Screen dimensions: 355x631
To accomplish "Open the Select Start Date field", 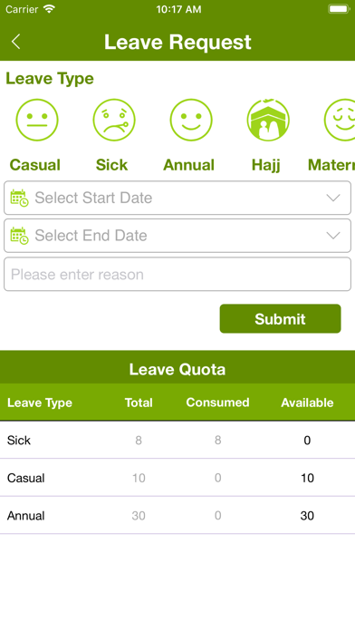I will pos(177,198).
